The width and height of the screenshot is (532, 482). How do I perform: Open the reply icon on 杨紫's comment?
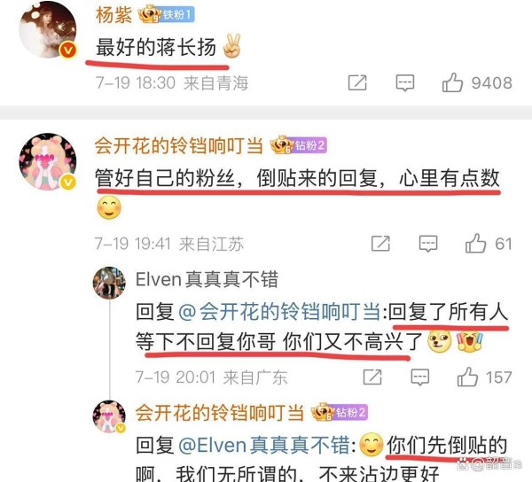[x=405, y=82]
